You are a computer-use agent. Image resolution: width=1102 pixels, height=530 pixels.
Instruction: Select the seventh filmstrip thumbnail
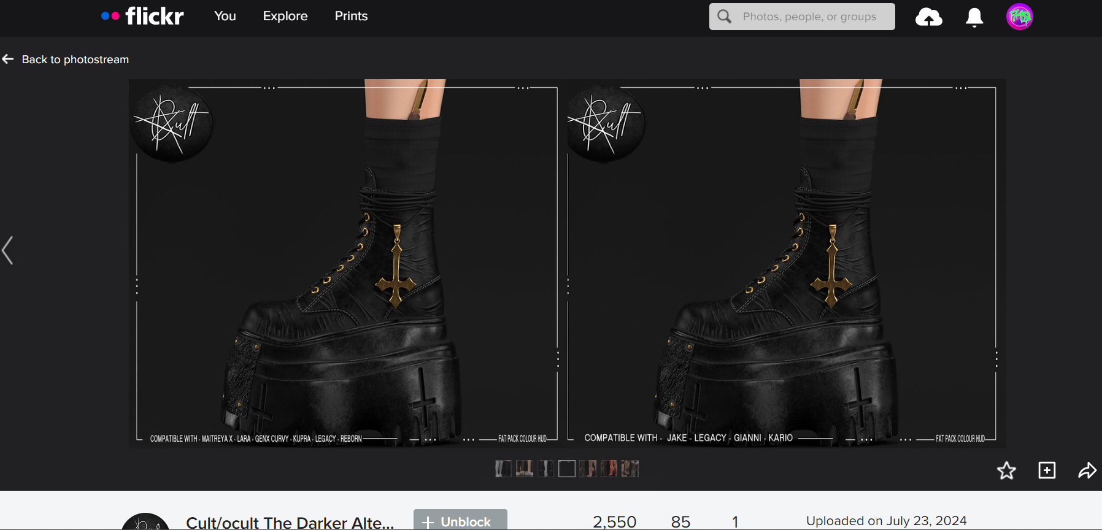630,469
